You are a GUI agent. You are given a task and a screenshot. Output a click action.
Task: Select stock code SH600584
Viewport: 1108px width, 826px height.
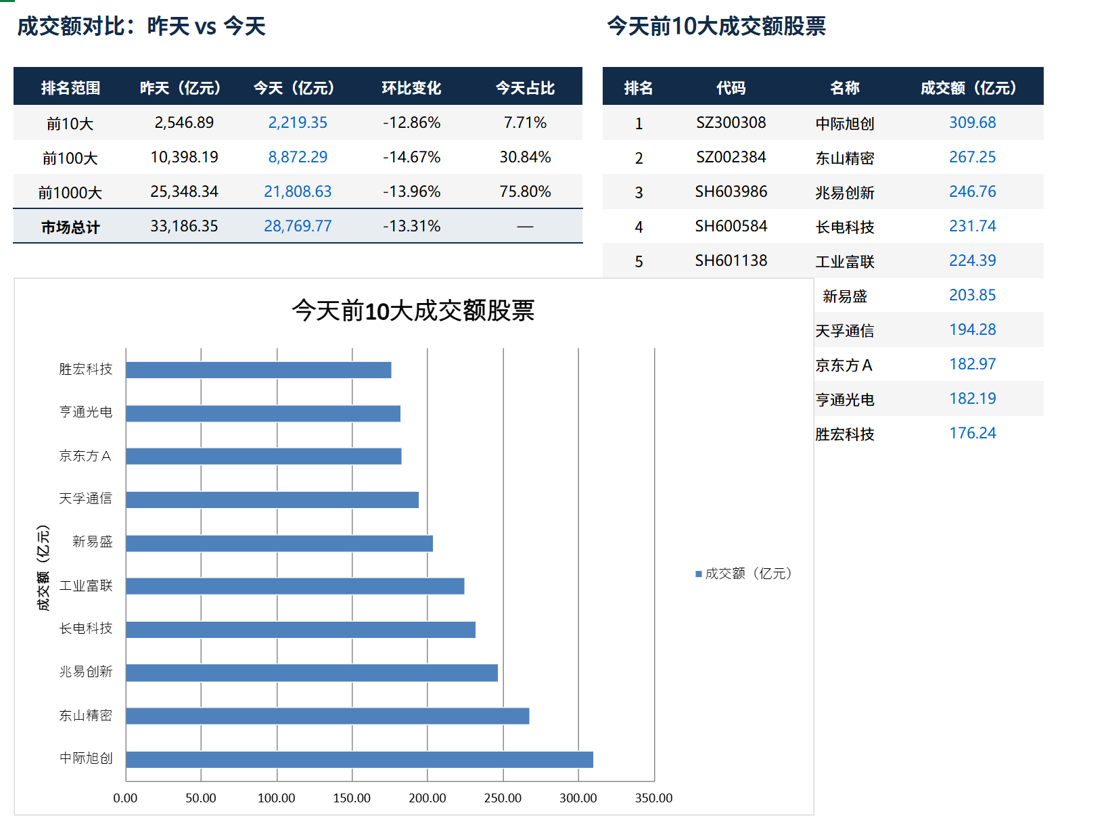click(x=731, y=226)
